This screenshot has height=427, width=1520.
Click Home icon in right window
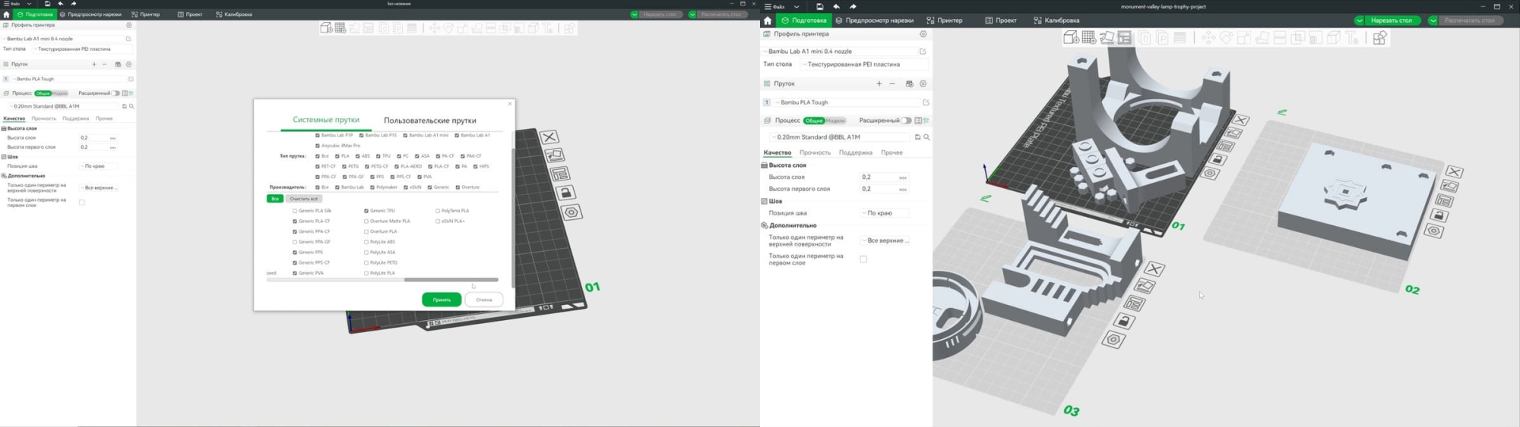[768, 20]
